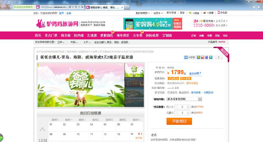Screen dimensions: 263x142
Task: Stop loading with the address bar X icon
Action: (82, 7)
